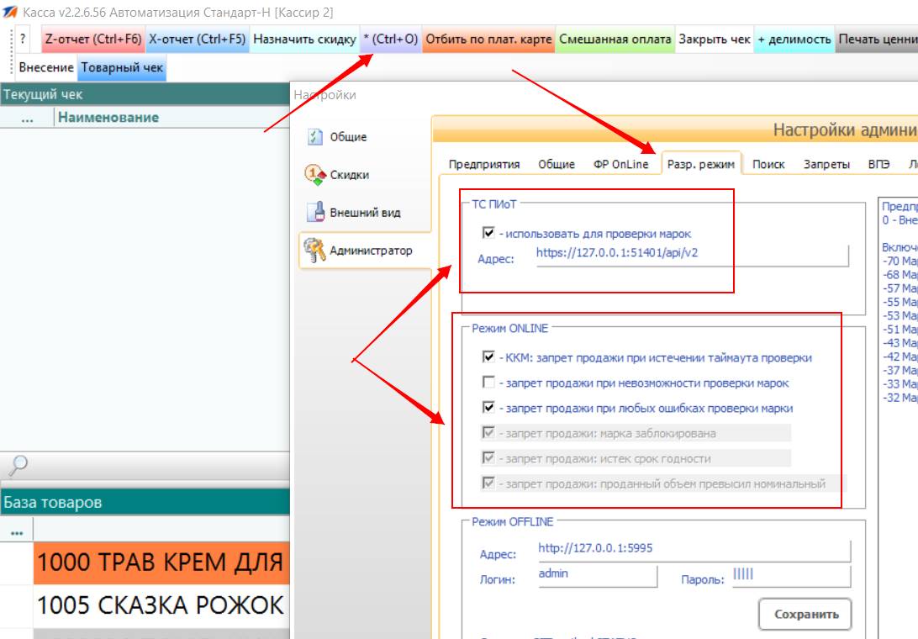Select Администратор section in settings
Image resolution: width=918 pixels, height=639 pixels.
366,250
